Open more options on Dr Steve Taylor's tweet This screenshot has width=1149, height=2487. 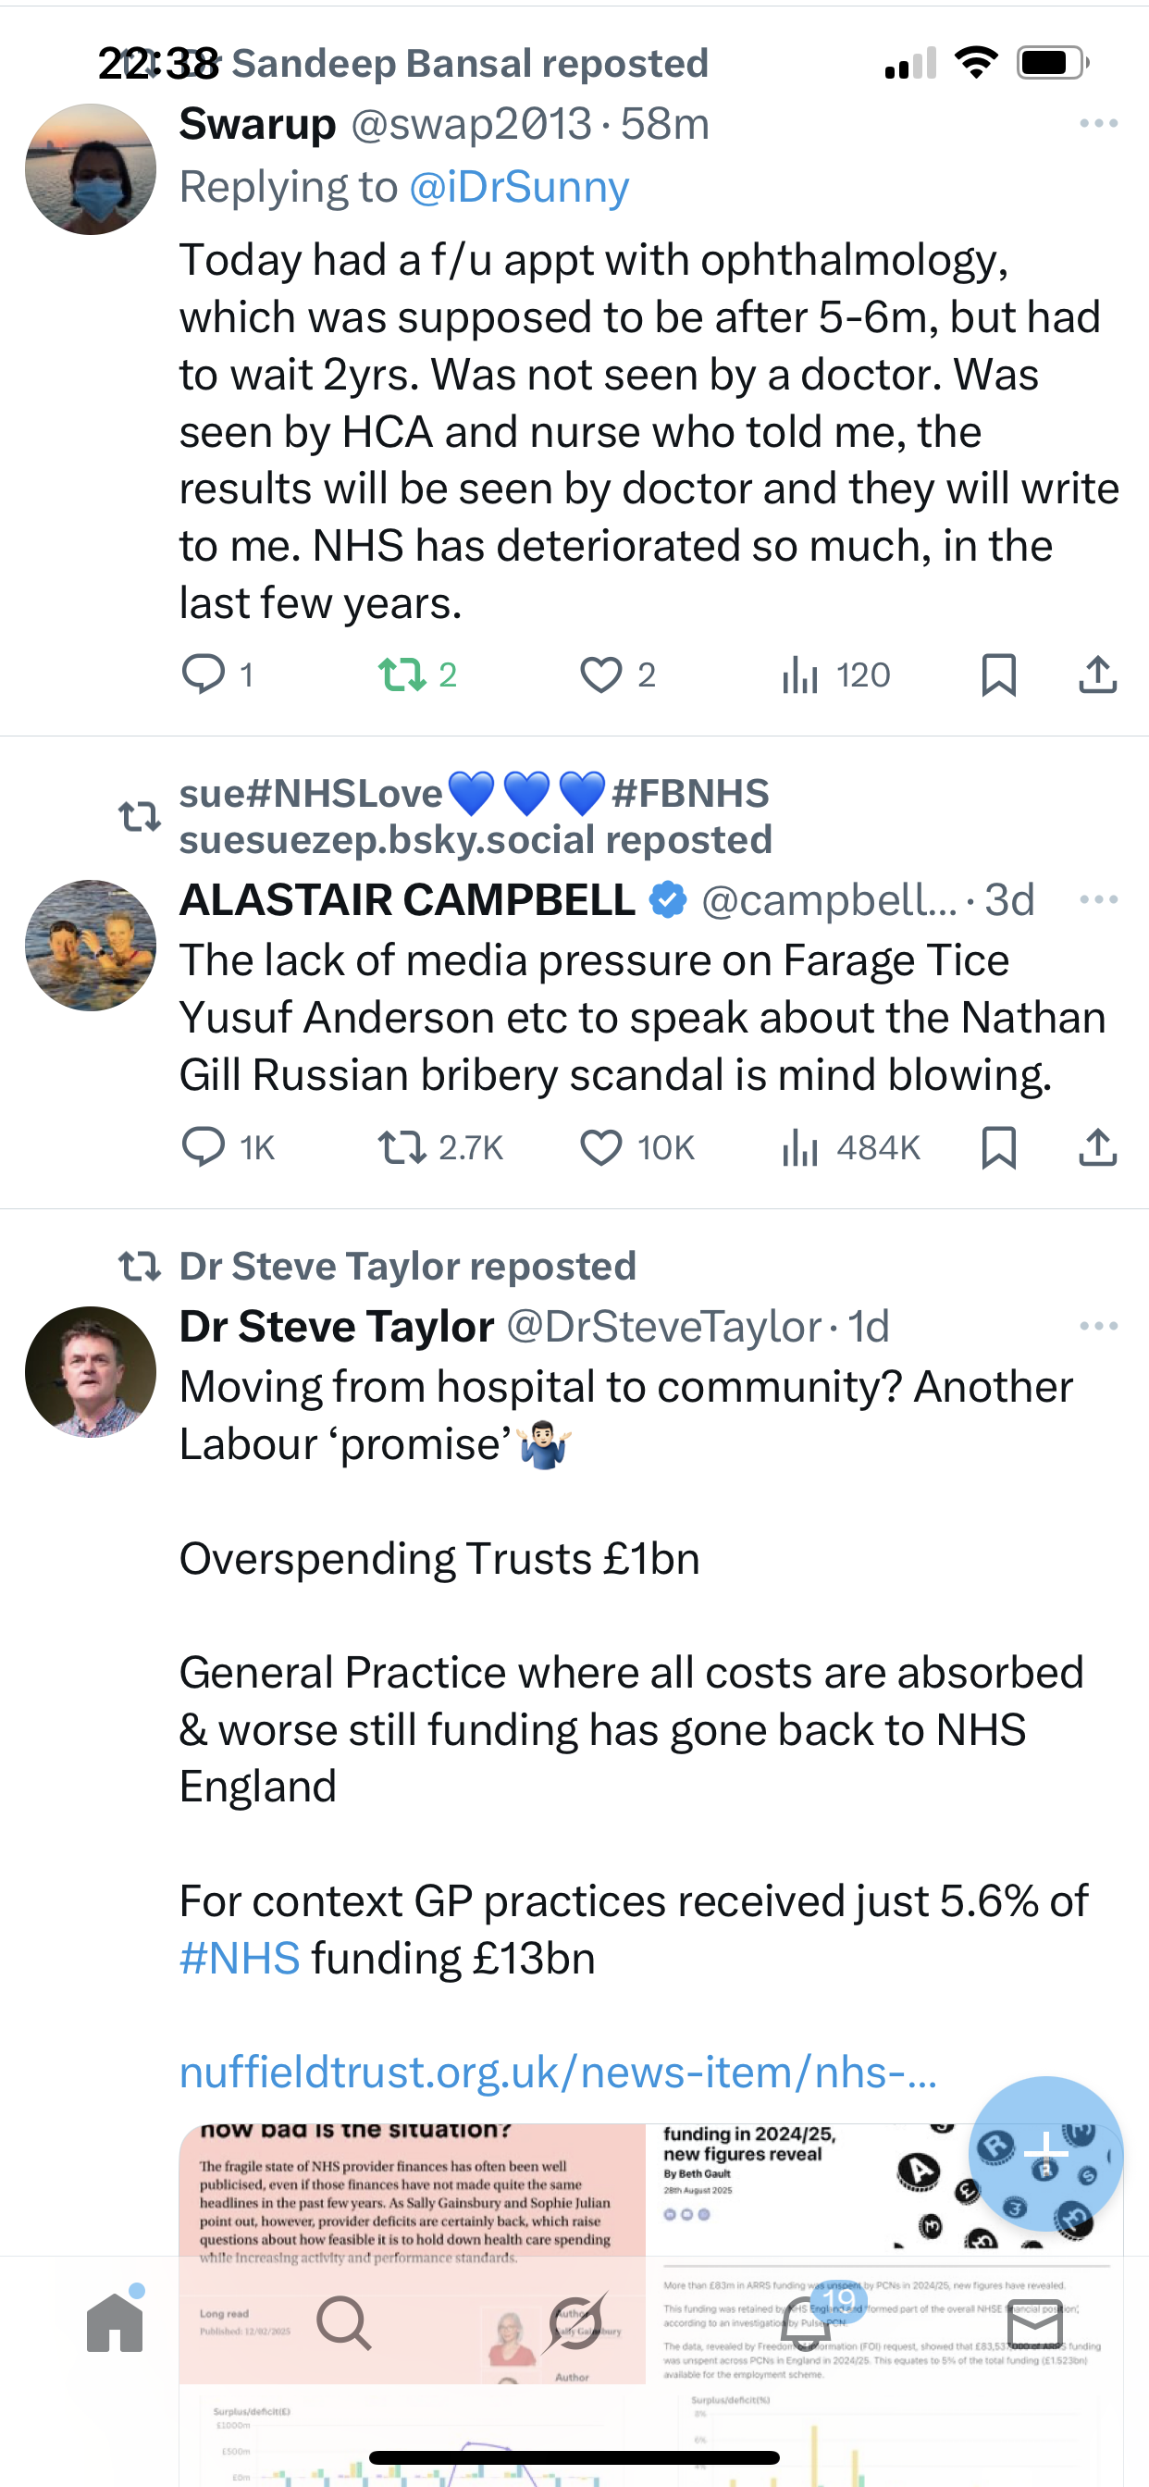[1098, 1327]
